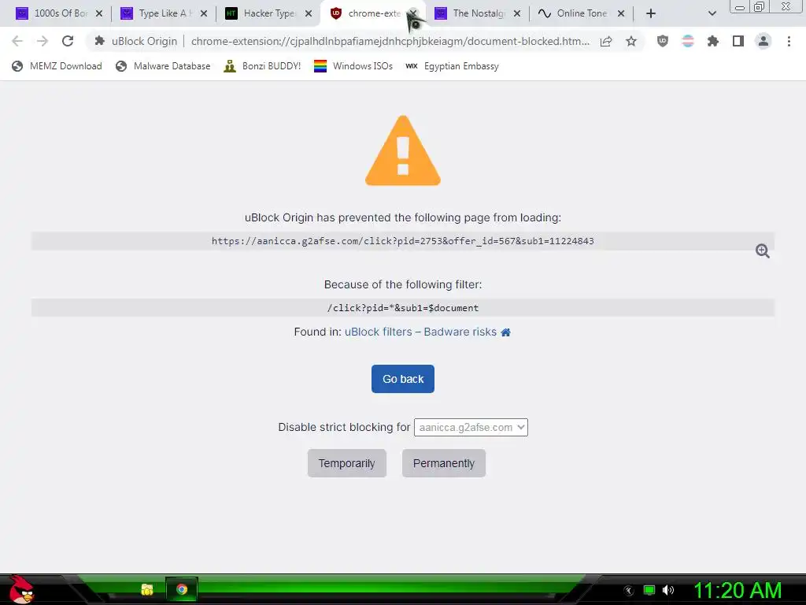This screenshot has width=806, height=605.
Task: Open the Extensions puzzle piece menu
Action: 712,41
